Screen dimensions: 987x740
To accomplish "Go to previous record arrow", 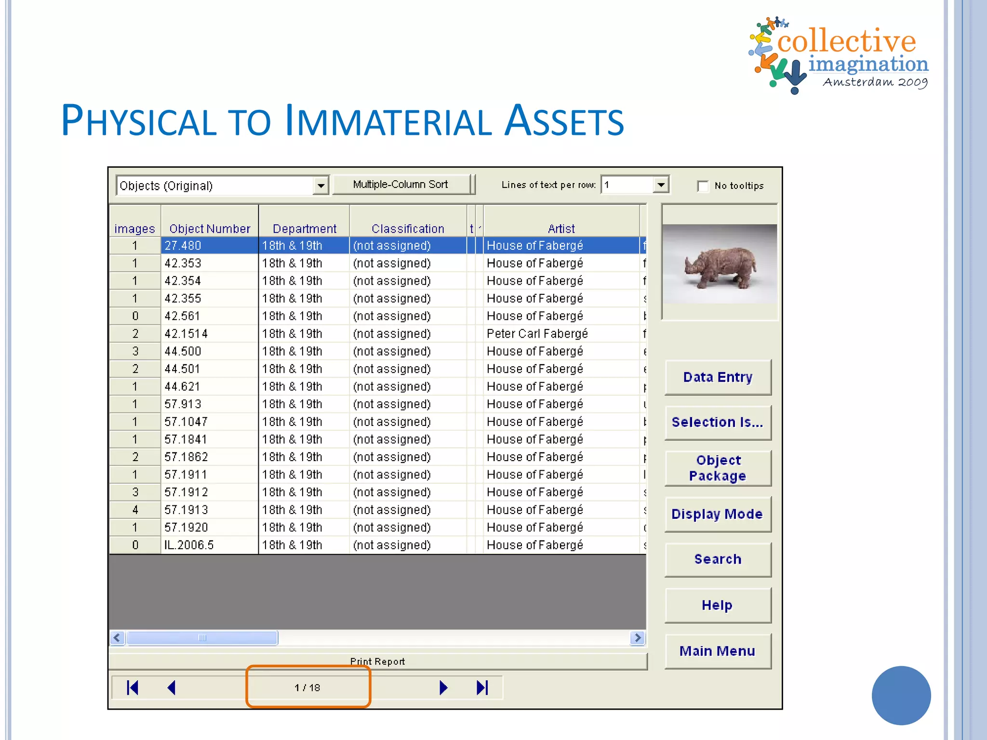I will pyautogui.click(x=172, y=687).
